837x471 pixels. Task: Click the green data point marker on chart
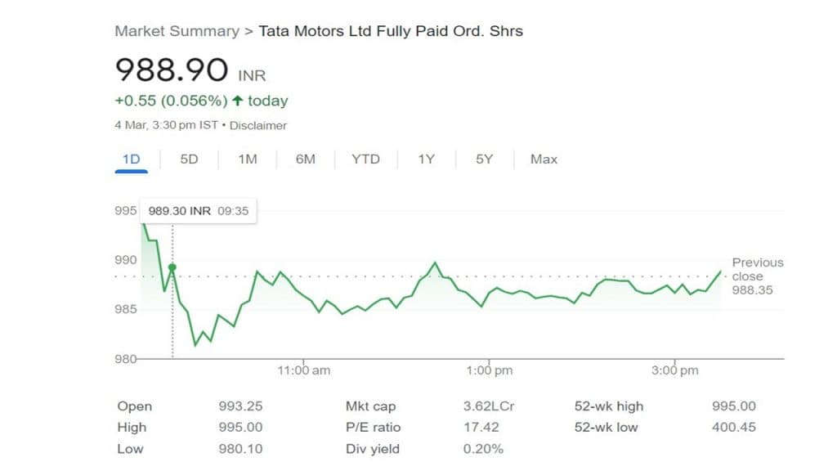[x=172, y=267]
